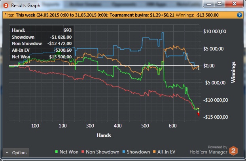
Task: Toggle the Showdown legend entry
Action: point(136,152)
